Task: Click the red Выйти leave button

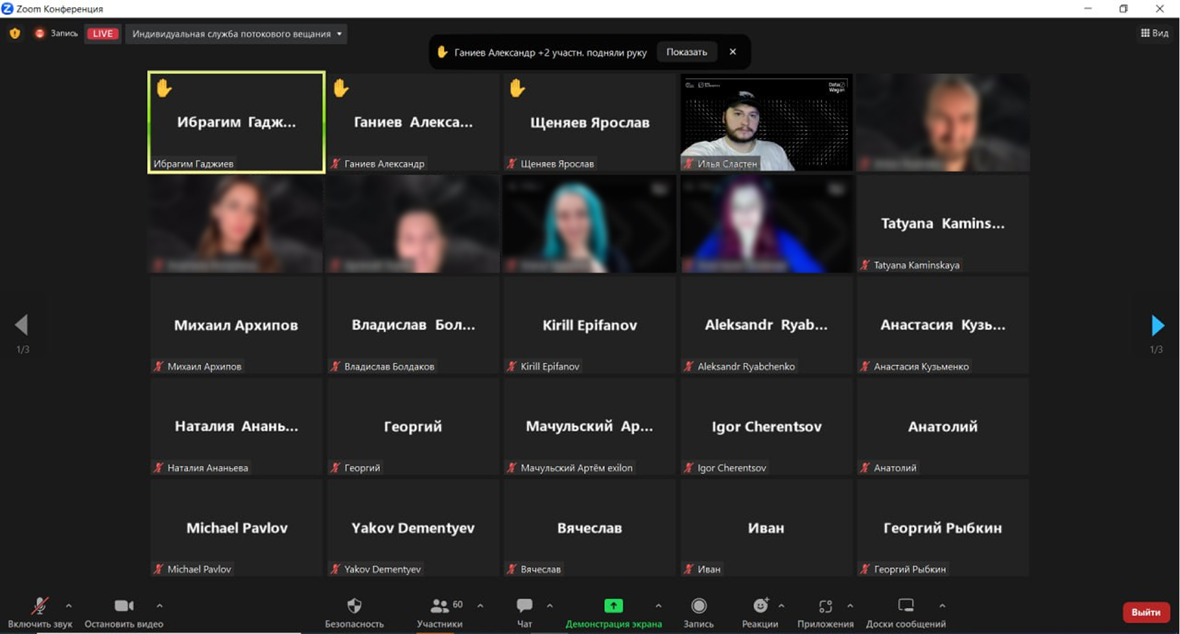Action: coord(1145,612)
